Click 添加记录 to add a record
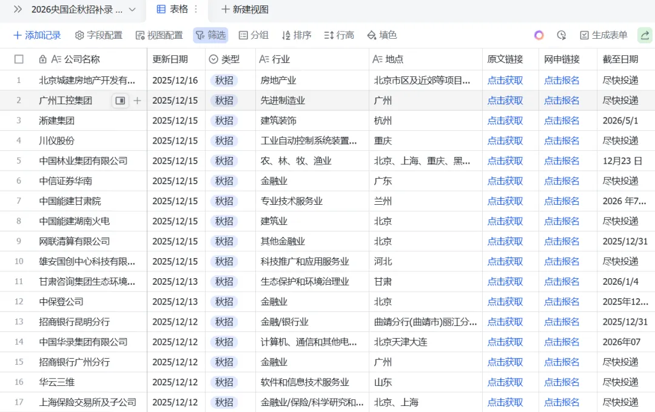 (37, 35)
